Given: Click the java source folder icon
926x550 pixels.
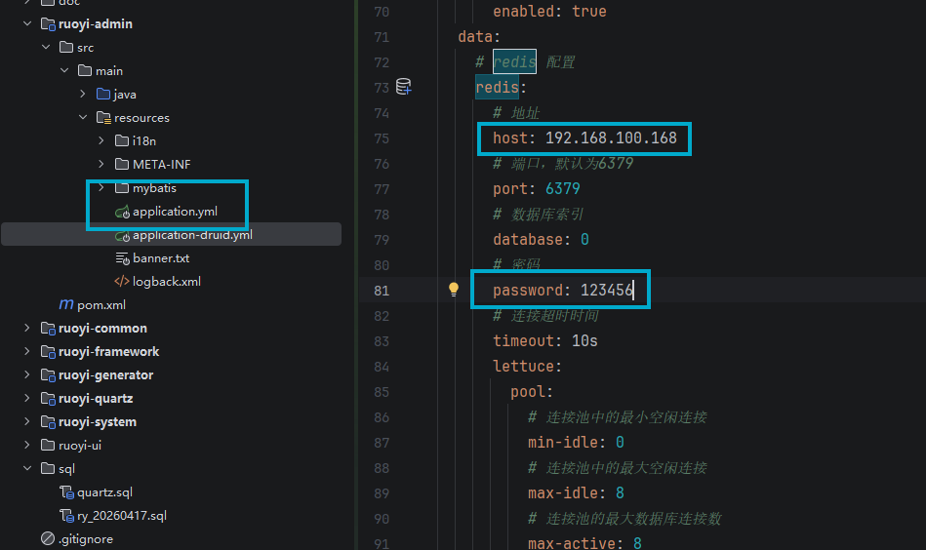Looking at the screenshot, I should tap(103, 94).
